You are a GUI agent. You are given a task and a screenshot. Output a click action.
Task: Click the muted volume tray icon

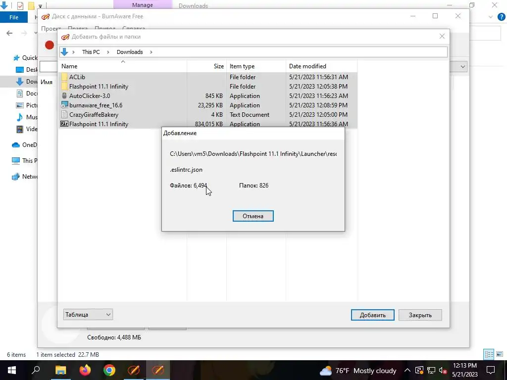(x=443, y=371)
